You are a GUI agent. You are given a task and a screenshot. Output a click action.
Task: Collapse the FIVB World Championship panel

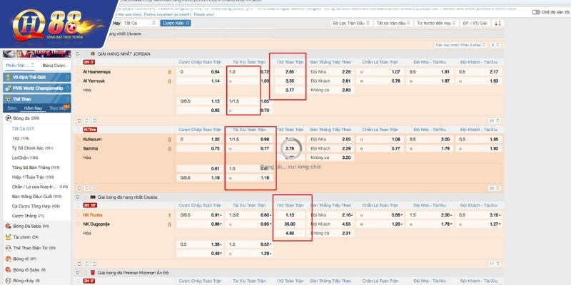coord(67,88)
